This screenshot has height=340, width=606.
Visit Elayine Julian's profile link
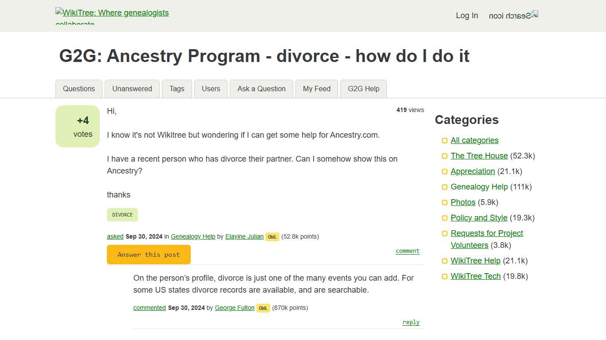244,236
